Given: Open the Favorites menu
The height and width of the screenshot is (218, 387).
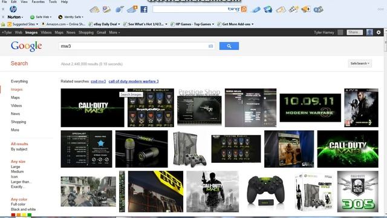Looking at the screenshot, I should [38, 2].
